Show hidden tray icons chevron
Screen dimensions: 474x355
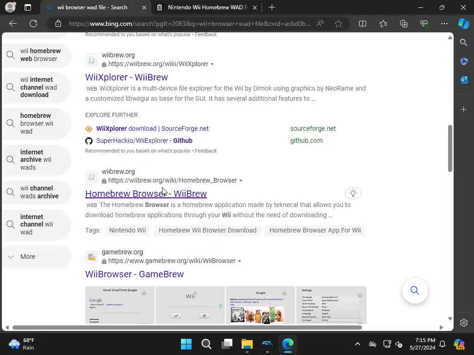[x=357, y=344]
